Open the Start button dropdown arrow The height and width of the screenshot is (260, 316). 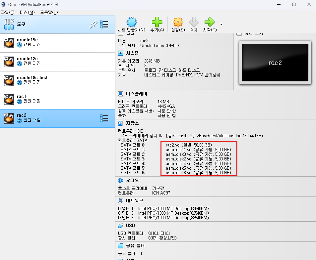click(221, 24)
